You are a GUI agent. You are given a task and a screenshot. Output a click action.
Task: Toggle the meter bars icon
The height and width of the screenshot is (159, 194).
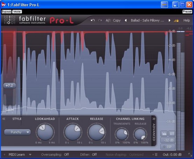(172, 134)
